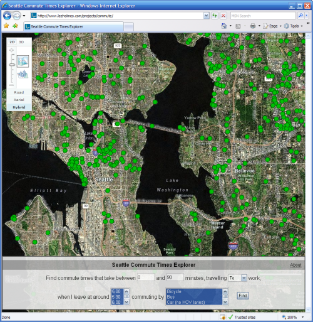Click the zoom out minus icon

(x=12, y=85)
